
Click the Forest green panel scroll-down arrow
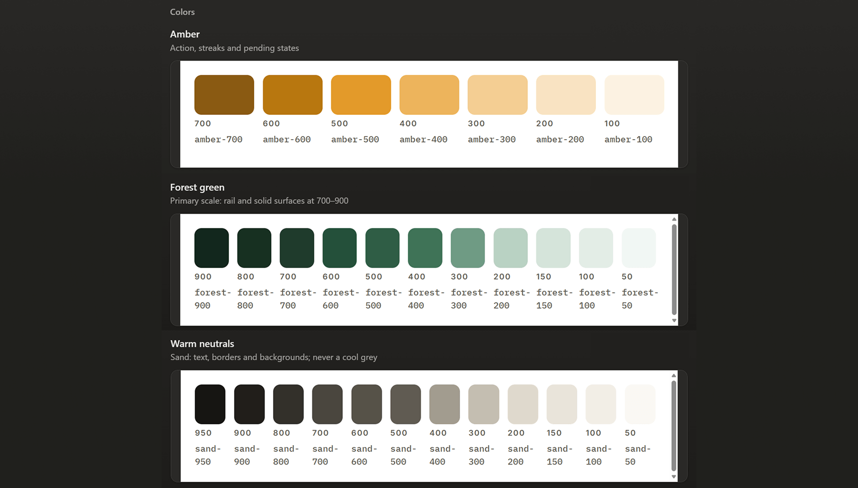(674, 321)
